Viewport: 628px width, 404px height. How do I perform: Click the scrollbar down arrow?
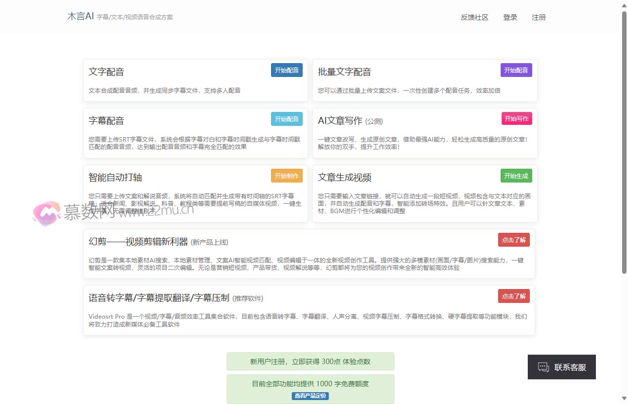pyautogui.click(x=624, y=399)
